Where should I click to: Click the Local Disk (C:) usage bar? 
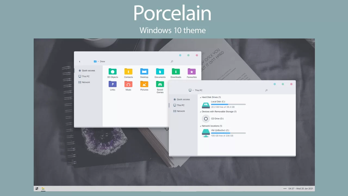click(228, 104)
